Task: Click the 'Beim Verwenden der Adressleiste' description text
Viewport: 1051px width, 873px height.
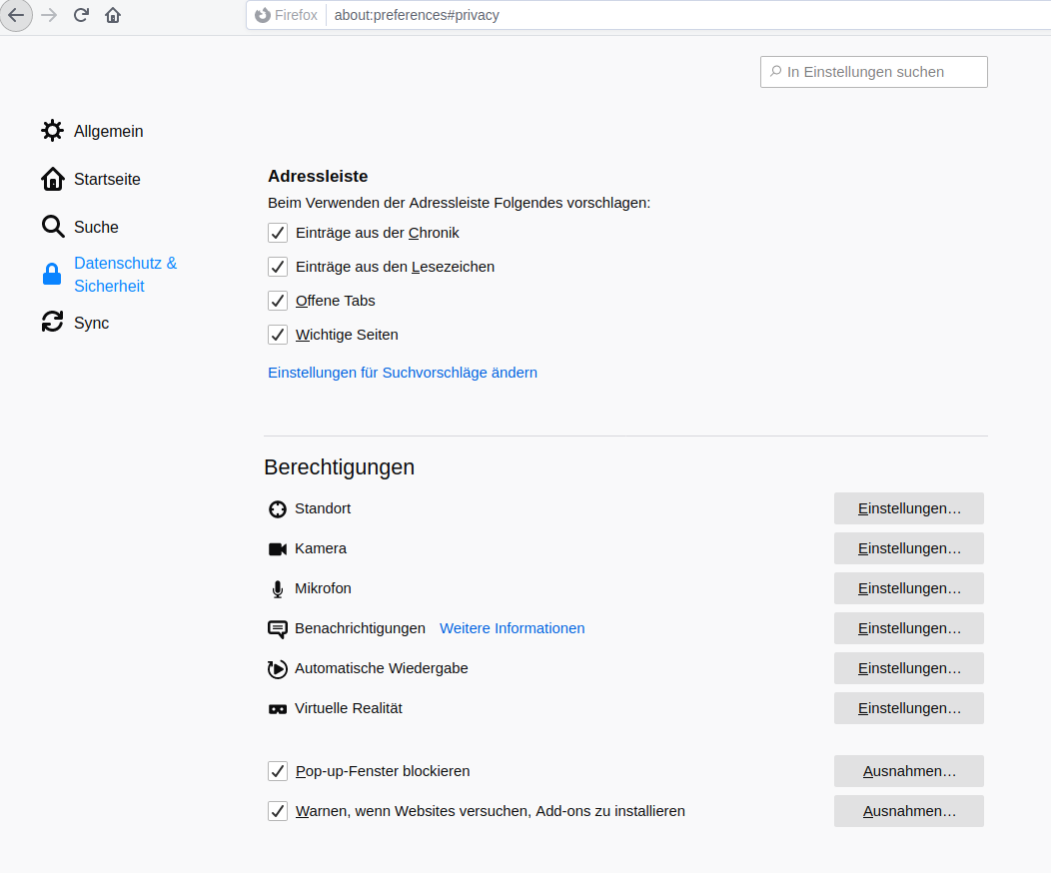Action: [460, 203]
